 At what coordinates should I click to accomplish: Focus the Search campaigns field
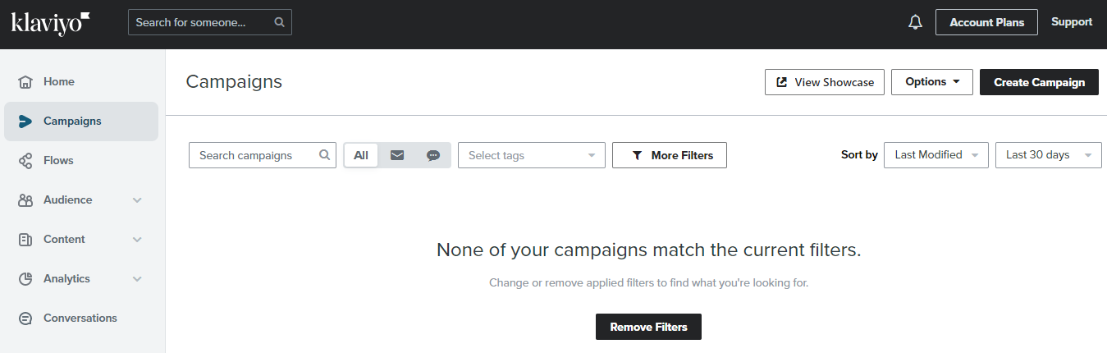point(263,155)
